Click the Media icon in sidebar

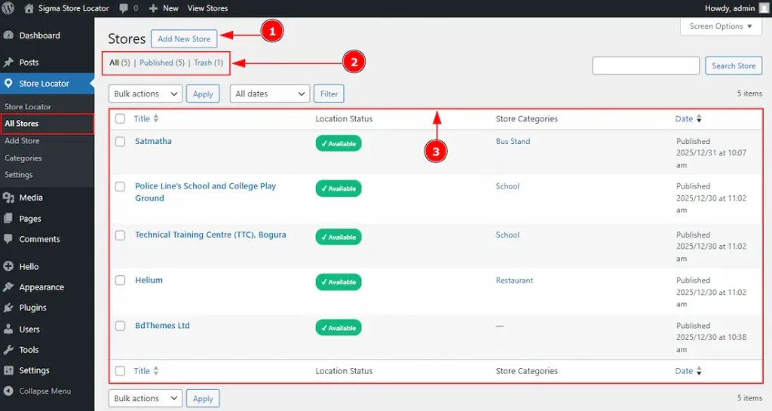pyautogui.click(x=8, y=198)
